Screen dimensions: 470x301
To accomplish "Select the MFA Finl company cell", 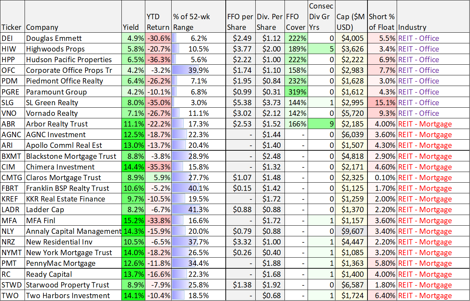I will click(73, 221).
